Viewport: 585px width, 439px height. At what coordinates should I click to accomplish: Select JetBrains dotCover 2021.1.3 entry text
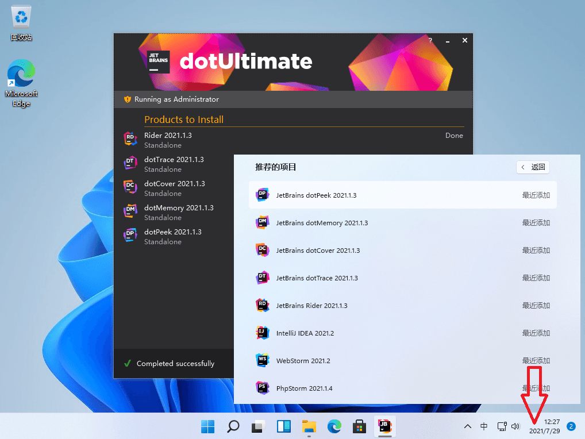coord(318,251)
